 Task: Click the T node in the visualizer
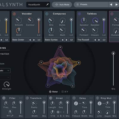coord(48,85)
